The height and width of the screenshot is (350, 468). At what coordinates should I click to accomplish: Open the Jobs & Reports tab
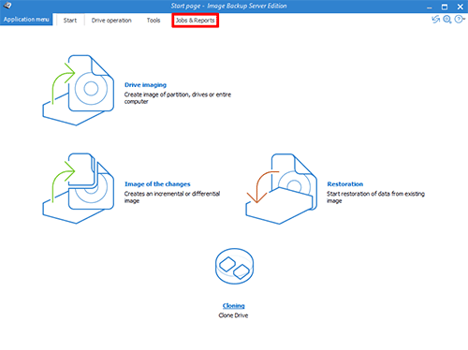point(195,21)
